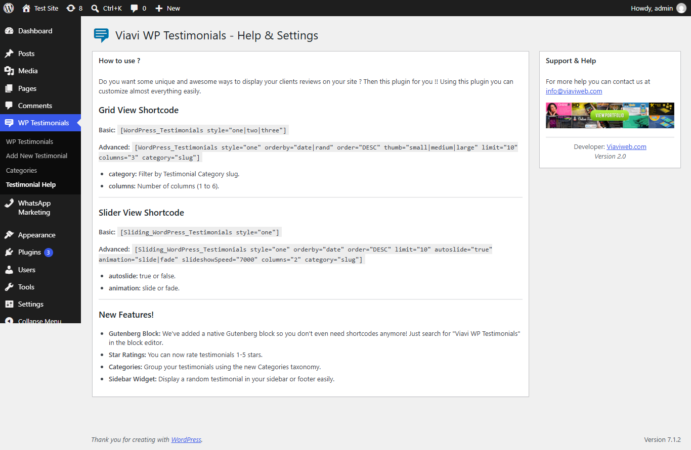This screenshot has height=450, width=691.
Task: Click the Posts pushpin icon
Action: coord(9,54)
